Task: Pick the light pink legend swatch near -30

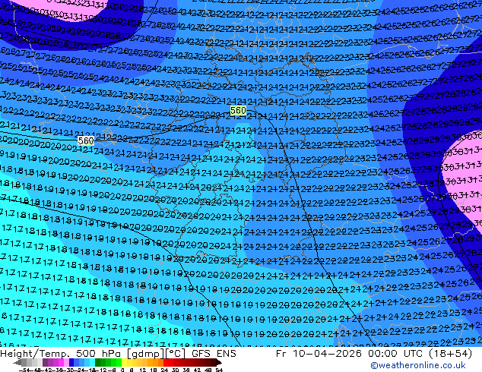Action: [66, 362]
